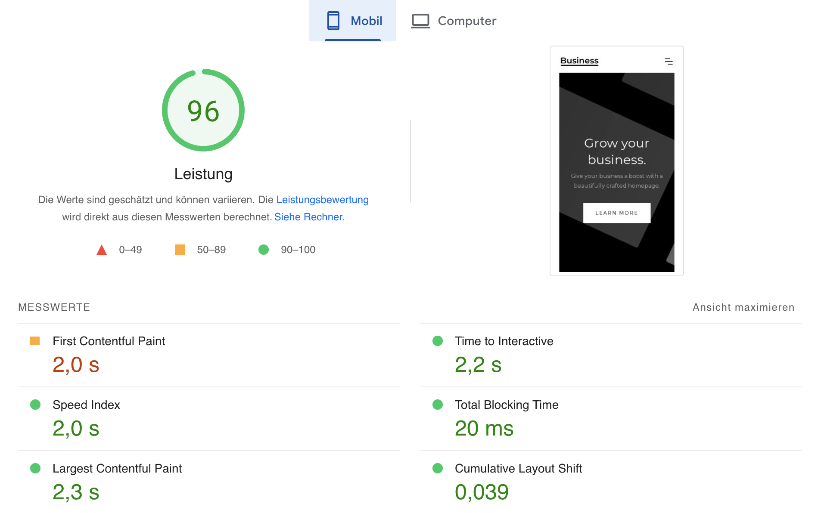This screenshot has width=821, height=513.
Task: Click the Cumulative Layout Shift value 0,039
Action: (x=482, y=492)
